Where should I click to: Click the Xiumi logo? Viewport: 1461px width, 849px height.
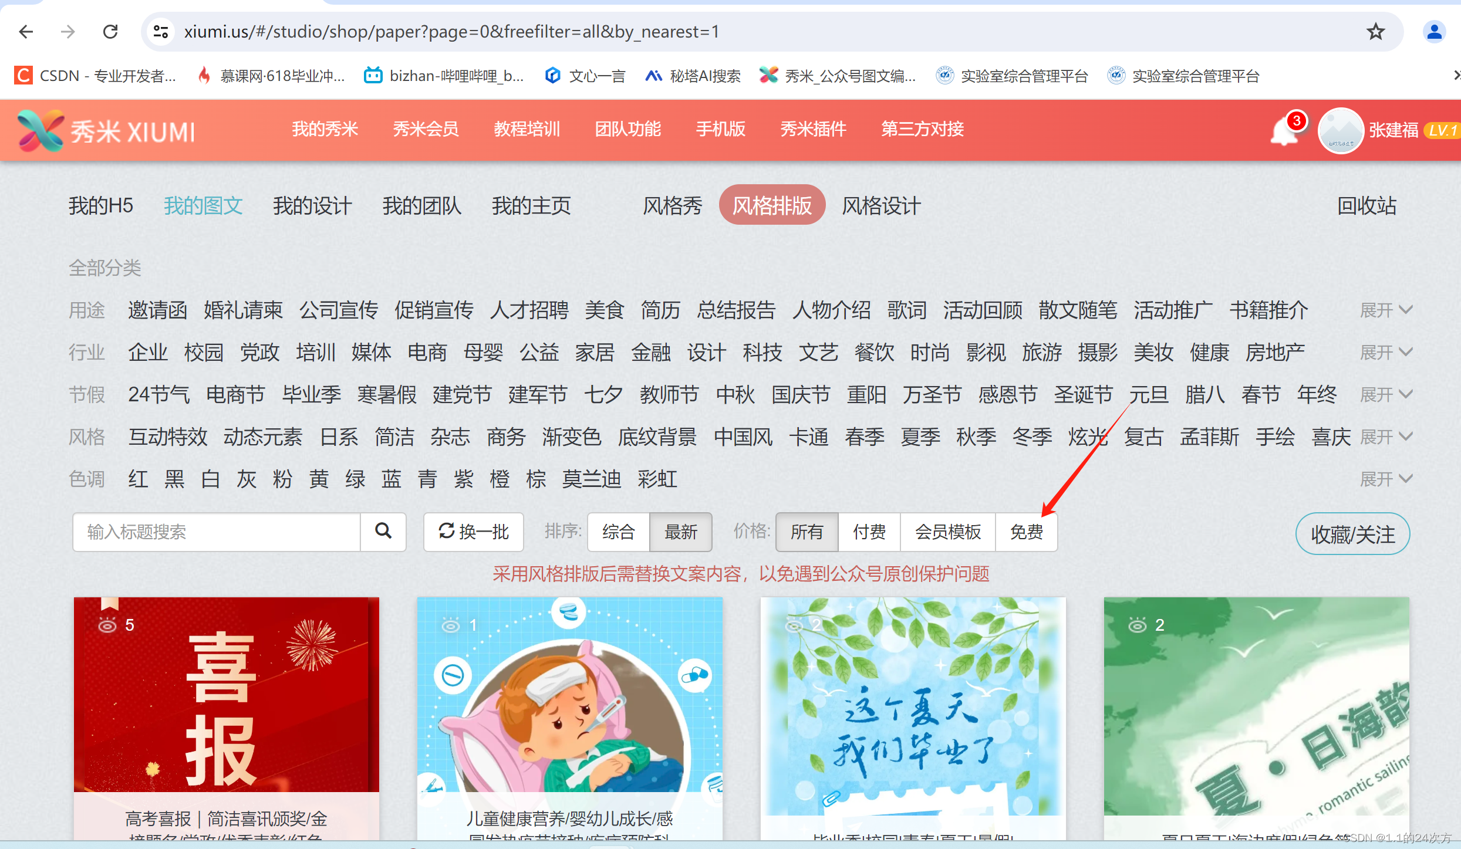106,131
